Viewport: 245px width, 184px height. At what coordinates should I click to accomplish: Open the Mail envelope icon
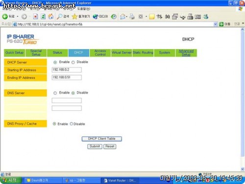click(x=122, y=17)
